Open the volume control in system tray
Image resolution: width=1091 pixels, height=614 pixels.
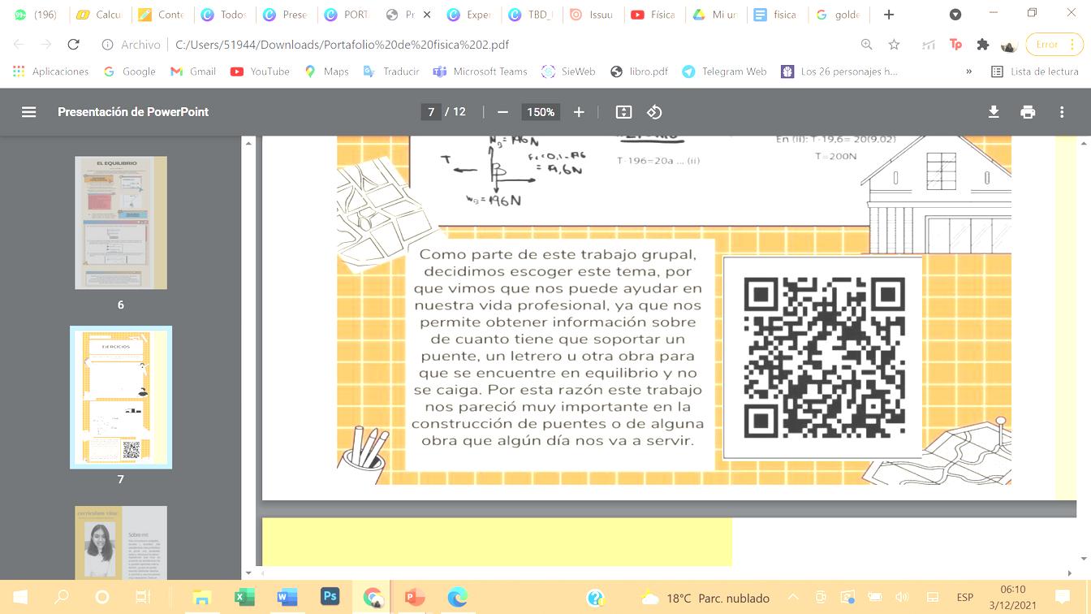[x=902, y=598]
